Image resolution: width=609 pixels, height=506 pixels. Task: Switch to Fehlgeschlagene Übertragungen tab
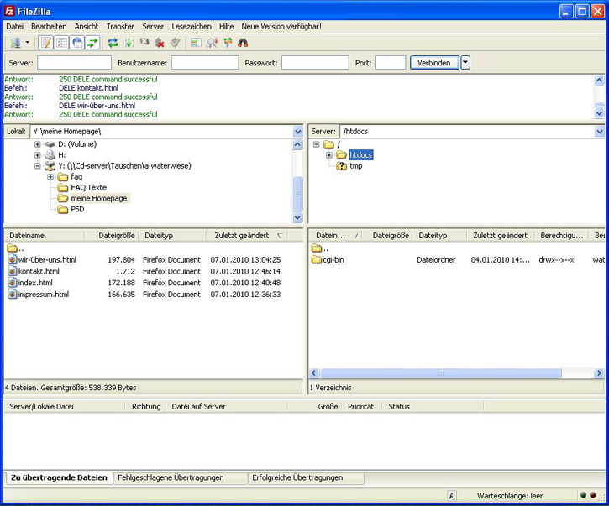click(x=171, y=477)
